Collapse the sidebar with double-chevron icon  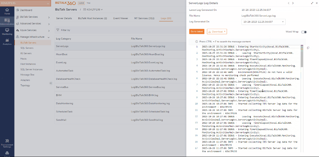click(x=51, y=83)
